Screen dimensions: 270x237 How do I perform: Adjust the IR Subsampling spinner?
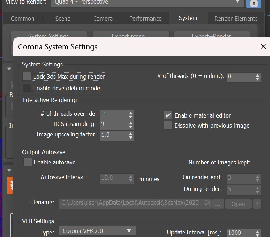131,125
